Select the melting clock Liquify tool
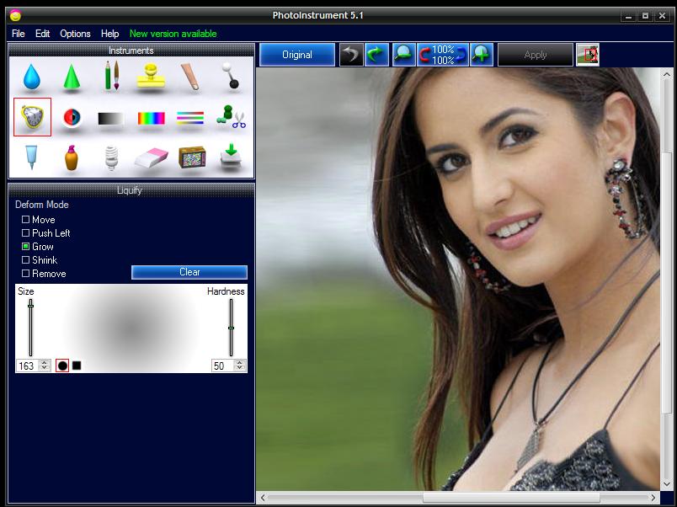The image size is (677, 507). [x=32, y=117]
